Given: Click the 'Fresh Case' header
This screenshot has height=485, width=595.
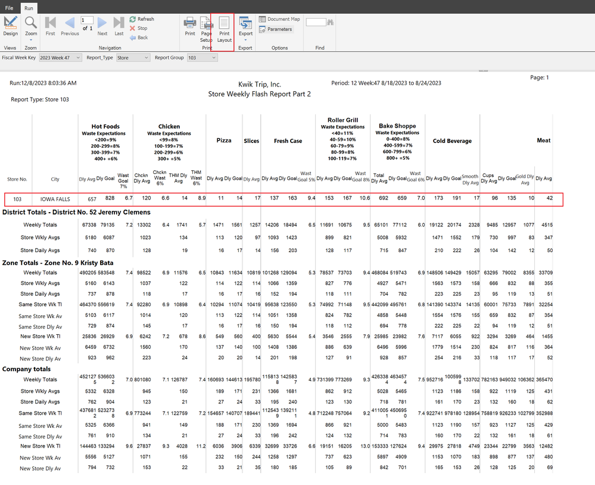Looking at the screenshot, I should pyautogui.click(x=288, y=141).
